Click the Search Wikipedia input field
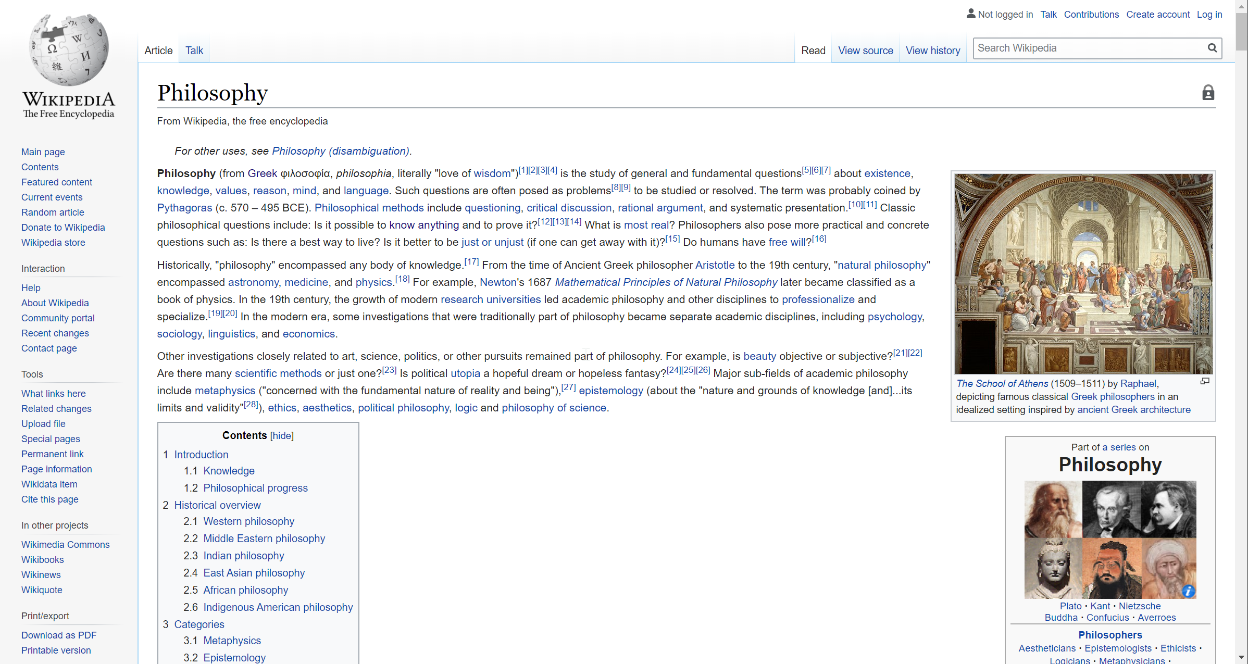Screen dimensions: 1248x664 (x=1089, y=48)
